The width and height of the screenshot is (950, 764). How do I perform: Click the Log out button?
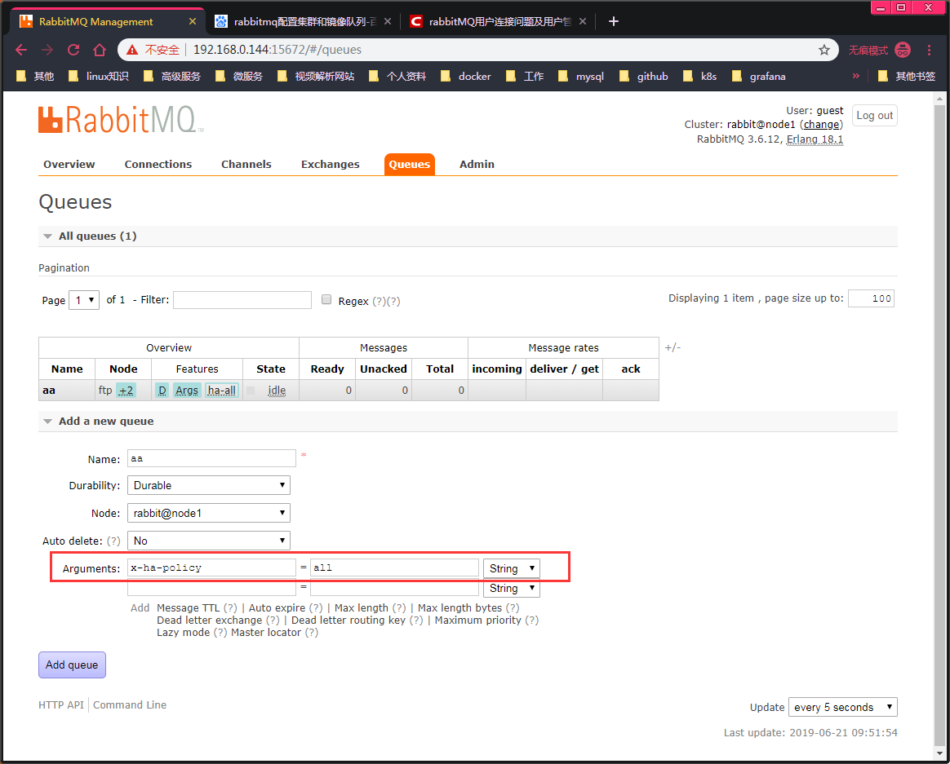[874, 116]
